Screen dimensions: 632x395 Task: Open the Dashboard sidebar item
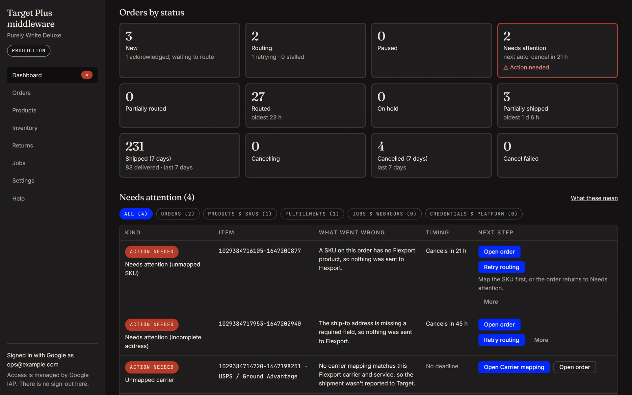tap(52, 75)
